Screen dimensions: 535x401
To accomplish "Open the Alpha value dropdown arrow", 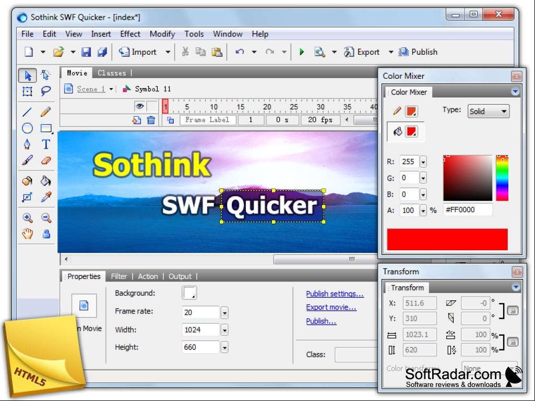I will 423,210.
